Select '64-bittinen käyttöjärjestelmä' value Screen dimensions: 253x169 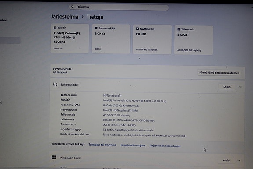[x=128, y=130]
